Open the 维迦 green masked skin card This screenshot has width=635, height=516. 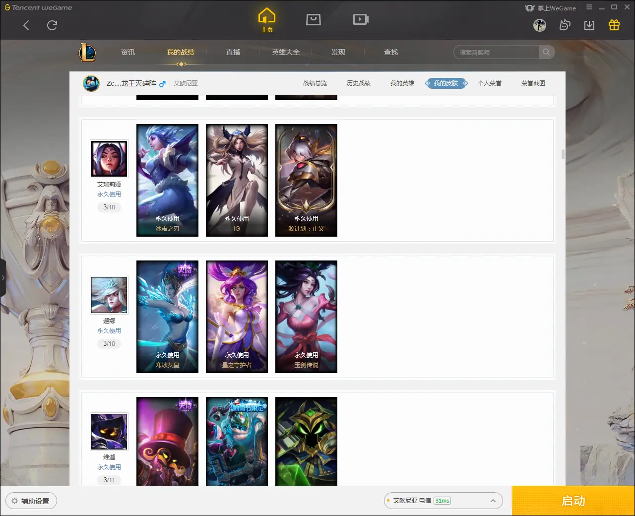(306, 441)
